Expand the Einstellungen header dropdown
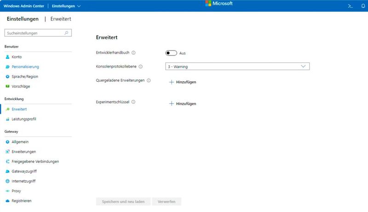This screenshot has width=368, height=212. [66, 6]
